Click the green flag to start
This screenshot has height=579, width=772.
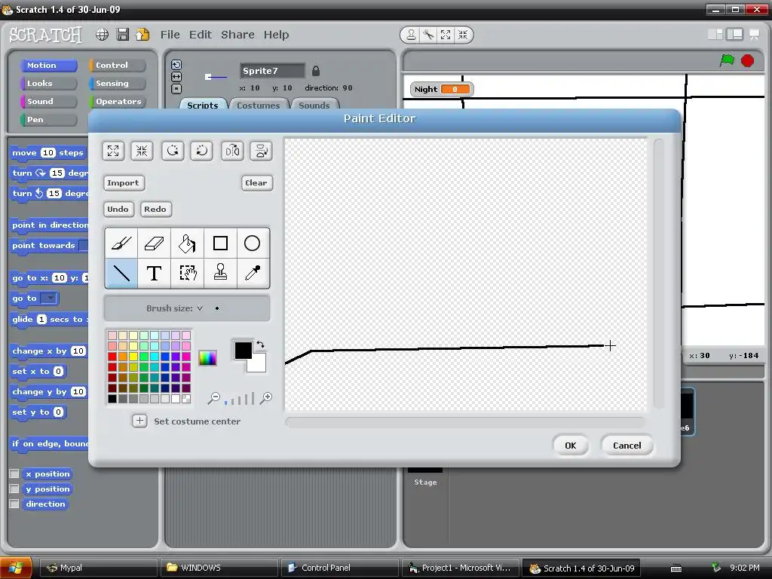(x=727, y=60)
